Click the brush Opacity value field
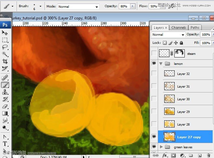Image resolution: width=214 pixels, height=158 pixels. coord(125,6)
